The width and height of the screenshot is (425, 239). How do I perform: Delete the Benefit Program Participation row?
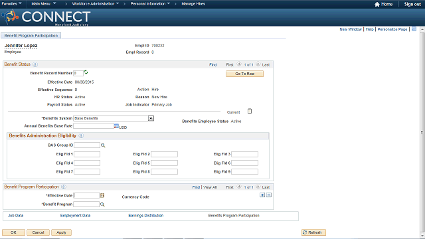pyautogui.click(x=268, y=195)
